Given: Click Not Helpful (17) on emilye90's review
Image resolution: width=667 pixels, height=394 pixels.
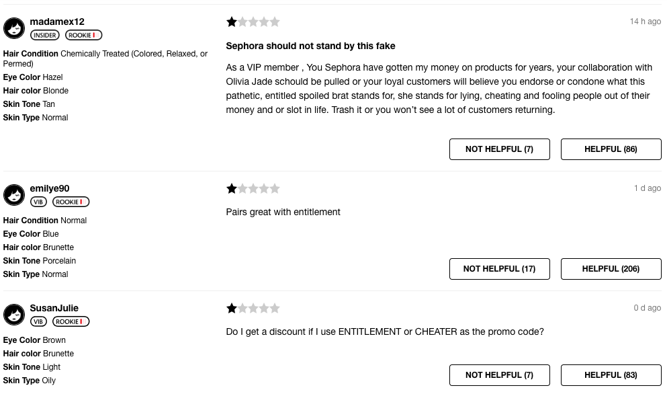Looking at the screenshot, I should 499,269.
